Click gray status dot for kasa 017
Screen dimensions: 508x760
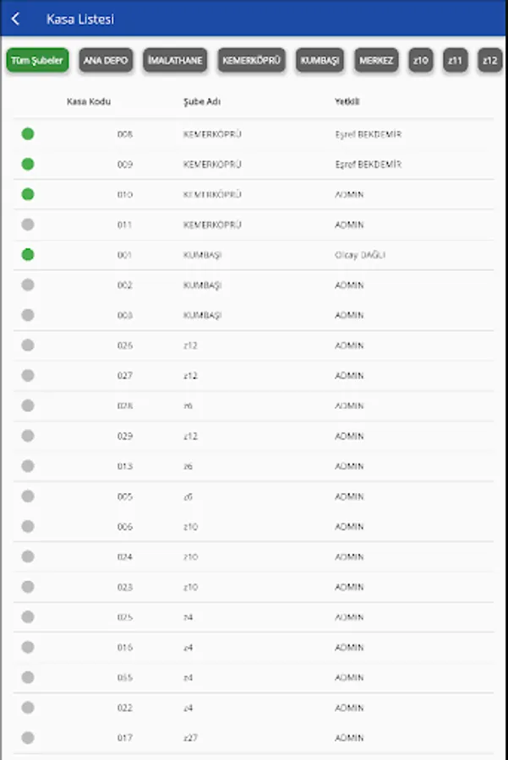(x=28, y=737)
